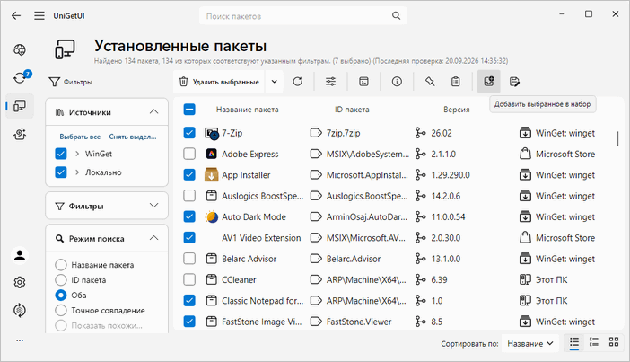630x362 pixels.
Task: Switch to detailed list view layout
Action: tap(594, 342)
